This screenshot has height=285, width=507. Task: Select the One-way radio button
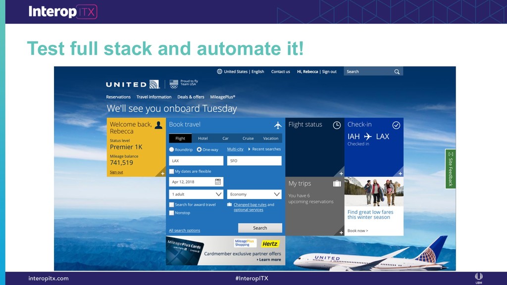coord(199,149)
